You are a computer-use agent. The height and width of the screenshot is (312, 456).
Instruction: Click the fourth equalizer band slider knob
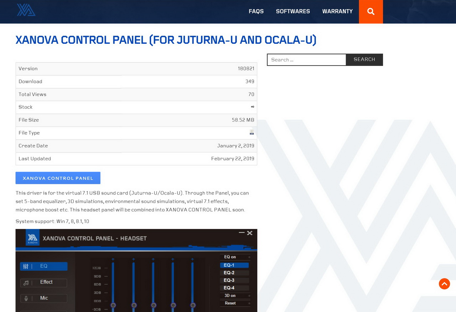pyautogui.click(x=173, y=305)
